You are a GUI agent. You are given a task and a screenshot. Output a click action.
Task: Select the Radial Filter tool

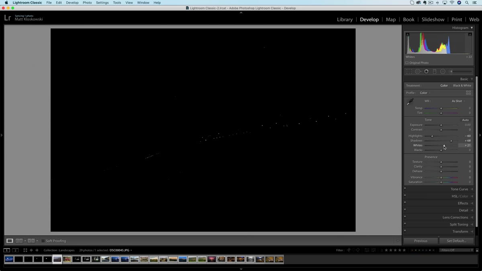[443, 71]
